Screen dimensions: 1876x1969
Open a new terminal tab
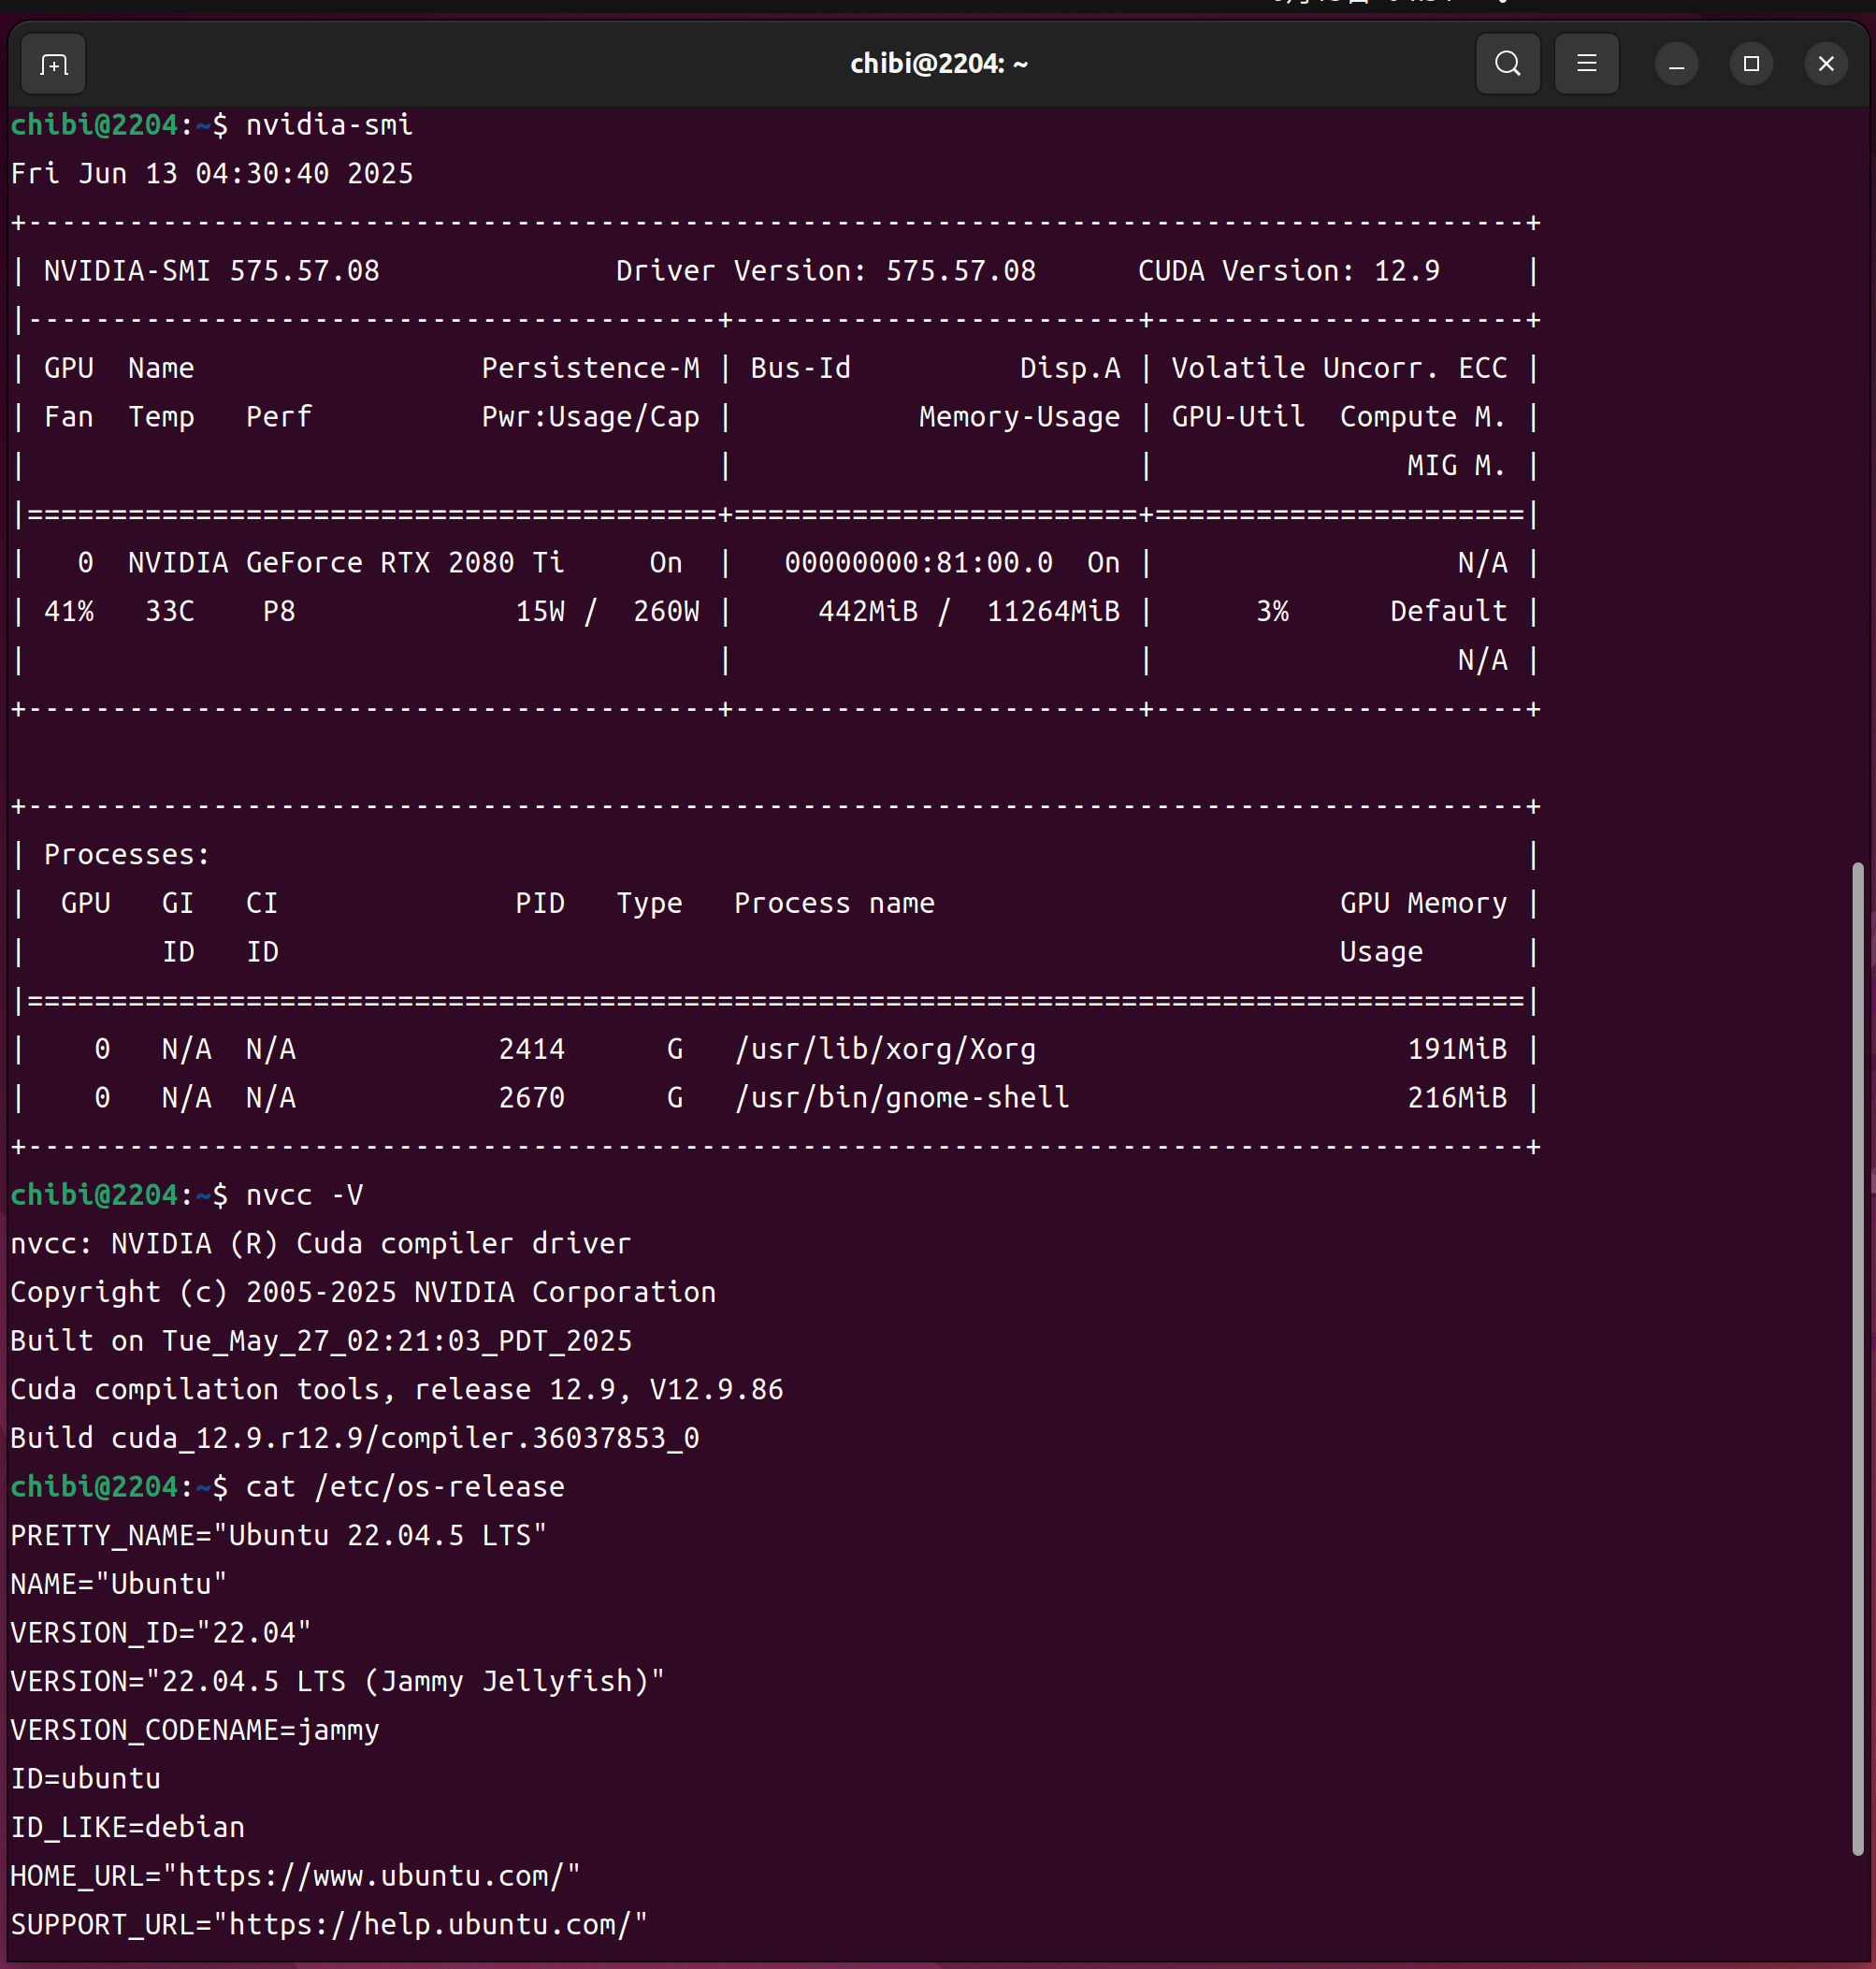tap(53, 65)
